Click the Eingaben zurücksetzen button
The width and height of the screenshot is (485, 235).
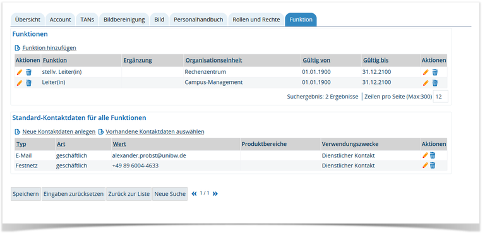(74, 194)
